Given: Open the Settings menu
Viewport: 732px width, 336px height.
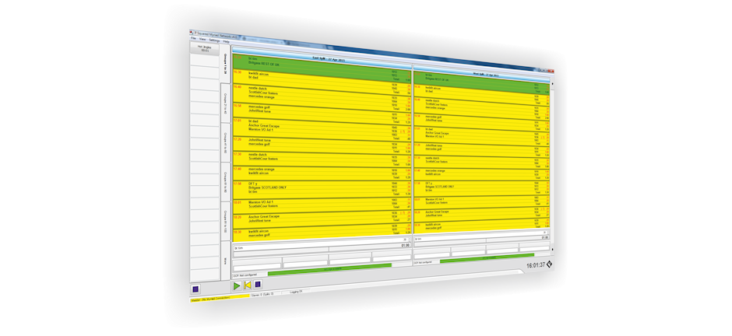Looking at the screenshot, I should pos(213,40).
